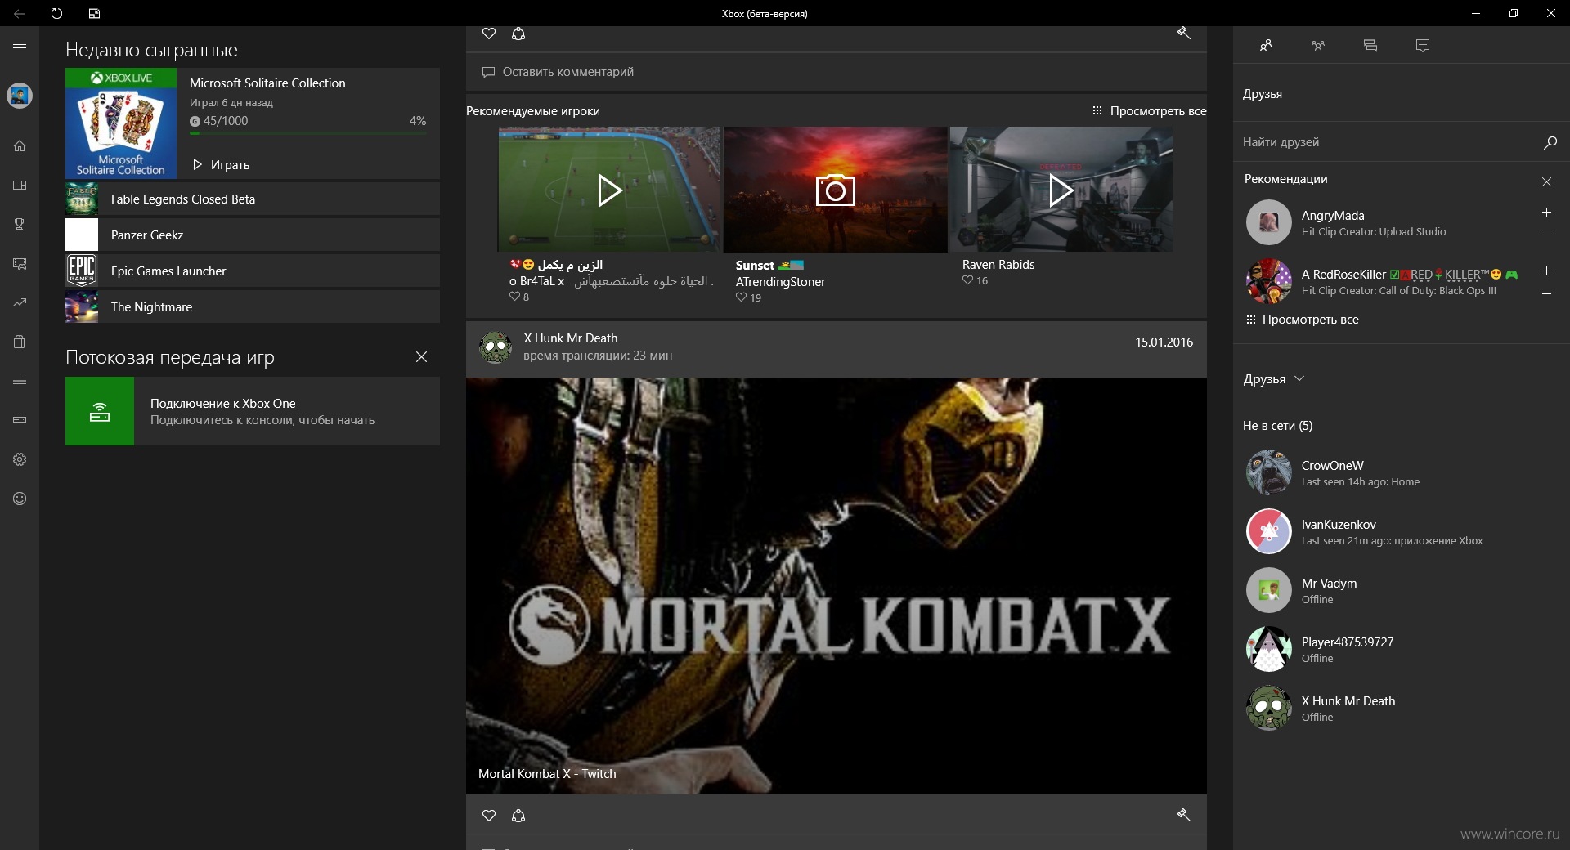Screen dimensions: 1570x850
Task: Add A RedRoseKiller as friend
Action: (1546, 271)
